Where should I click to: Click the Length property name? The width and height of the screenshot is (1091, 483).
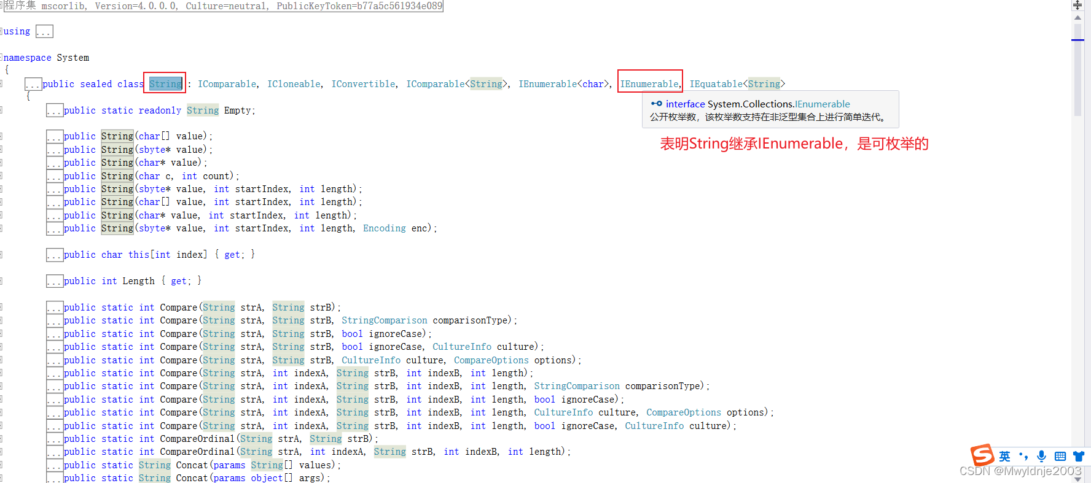coord(139,281)
